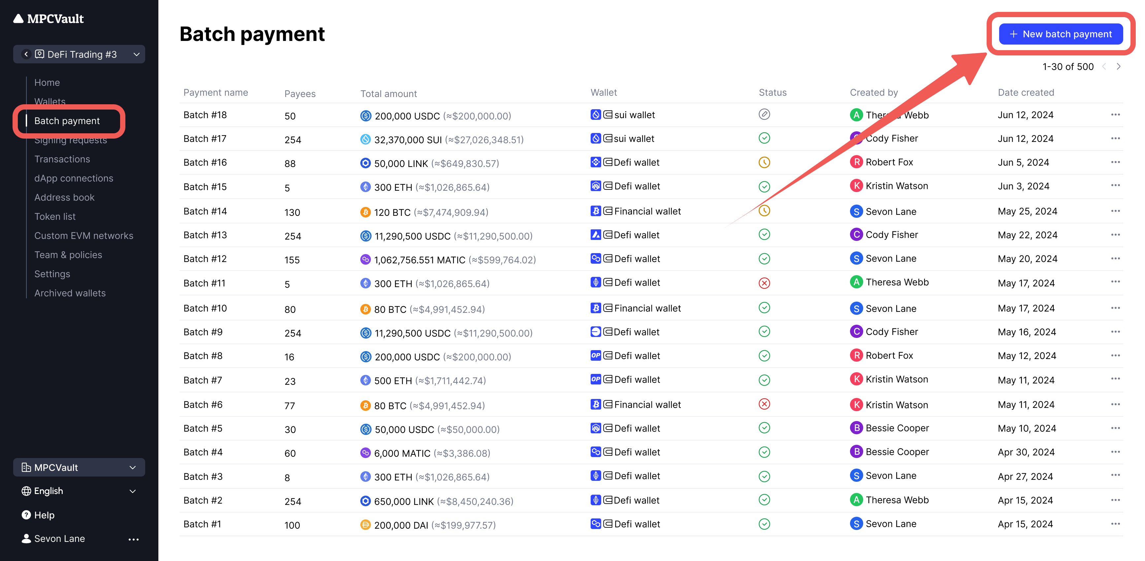Click Sevon Lane profile options ellipsis

[133, 539]
